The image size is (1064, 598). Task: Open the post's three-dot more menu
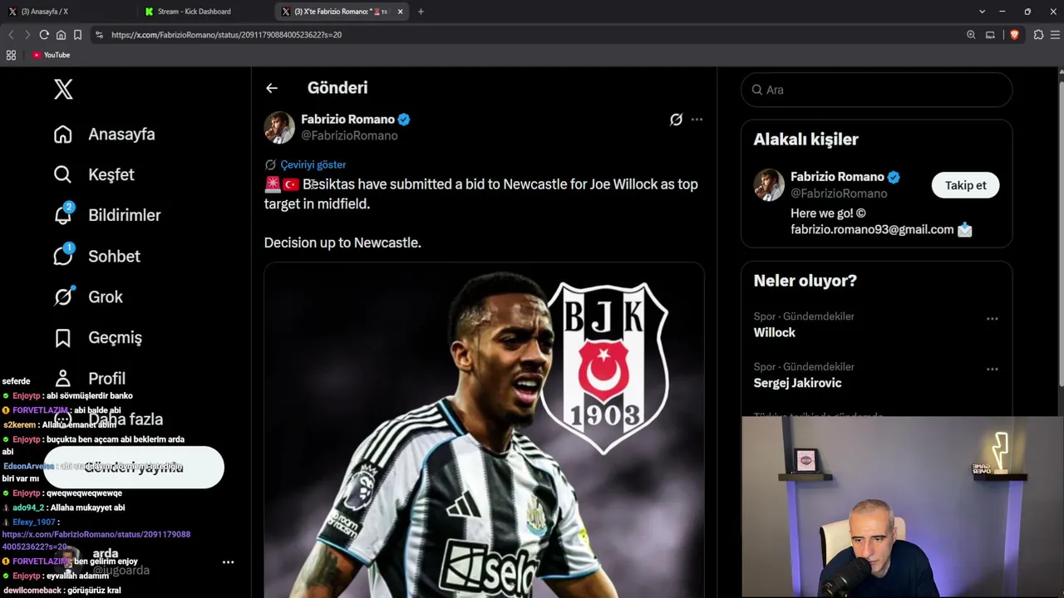(697, 120)
